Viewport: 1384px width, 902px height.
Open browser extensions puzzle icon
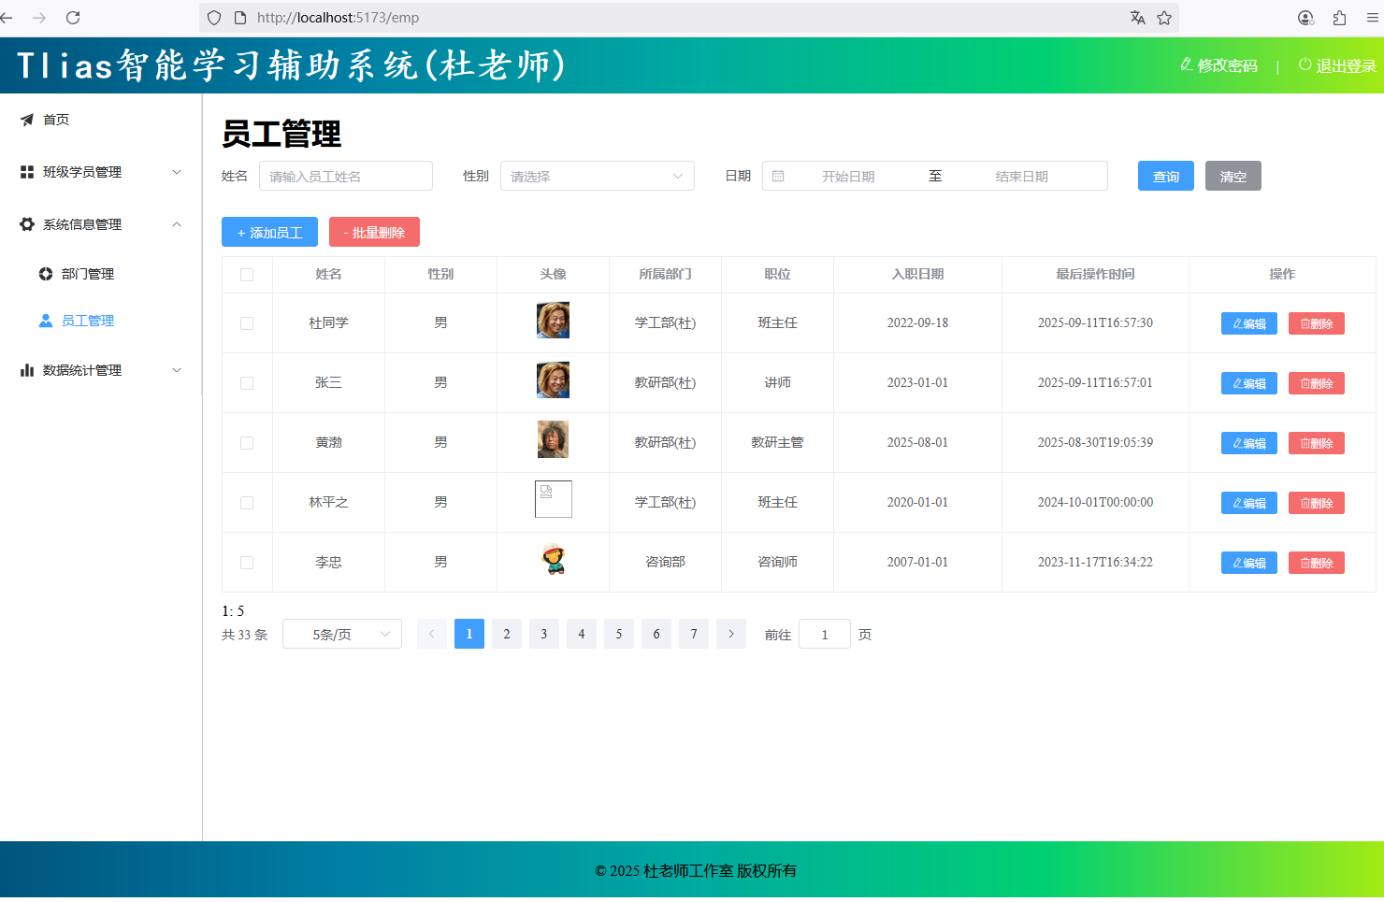pyautogui.click(x=1339, y=18)
